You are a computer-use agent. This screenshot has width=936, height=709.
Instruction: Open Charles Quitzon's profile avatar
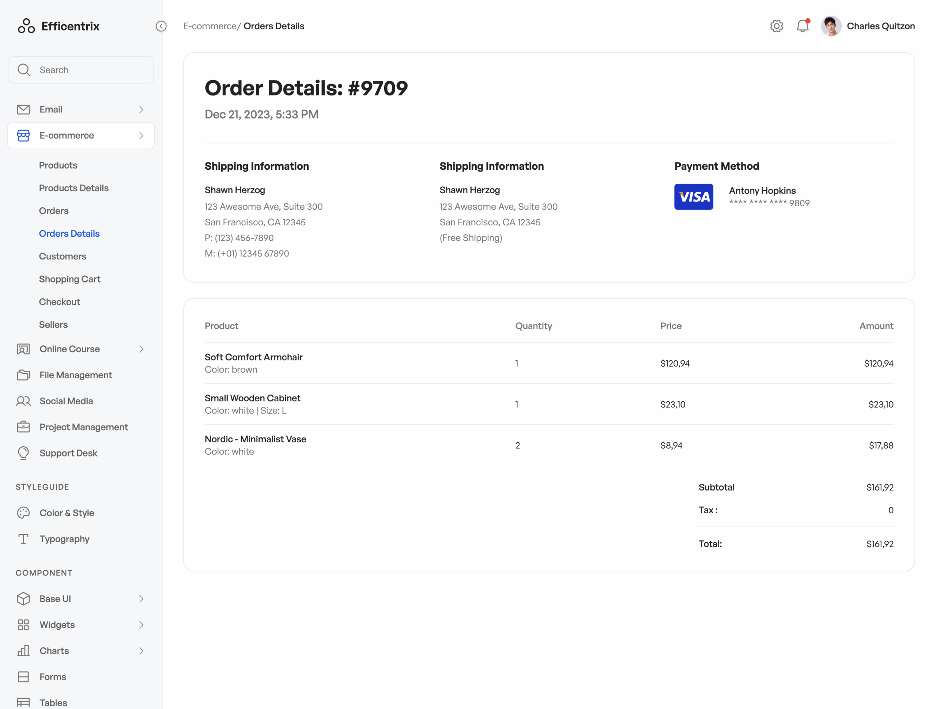click(831, 26)
